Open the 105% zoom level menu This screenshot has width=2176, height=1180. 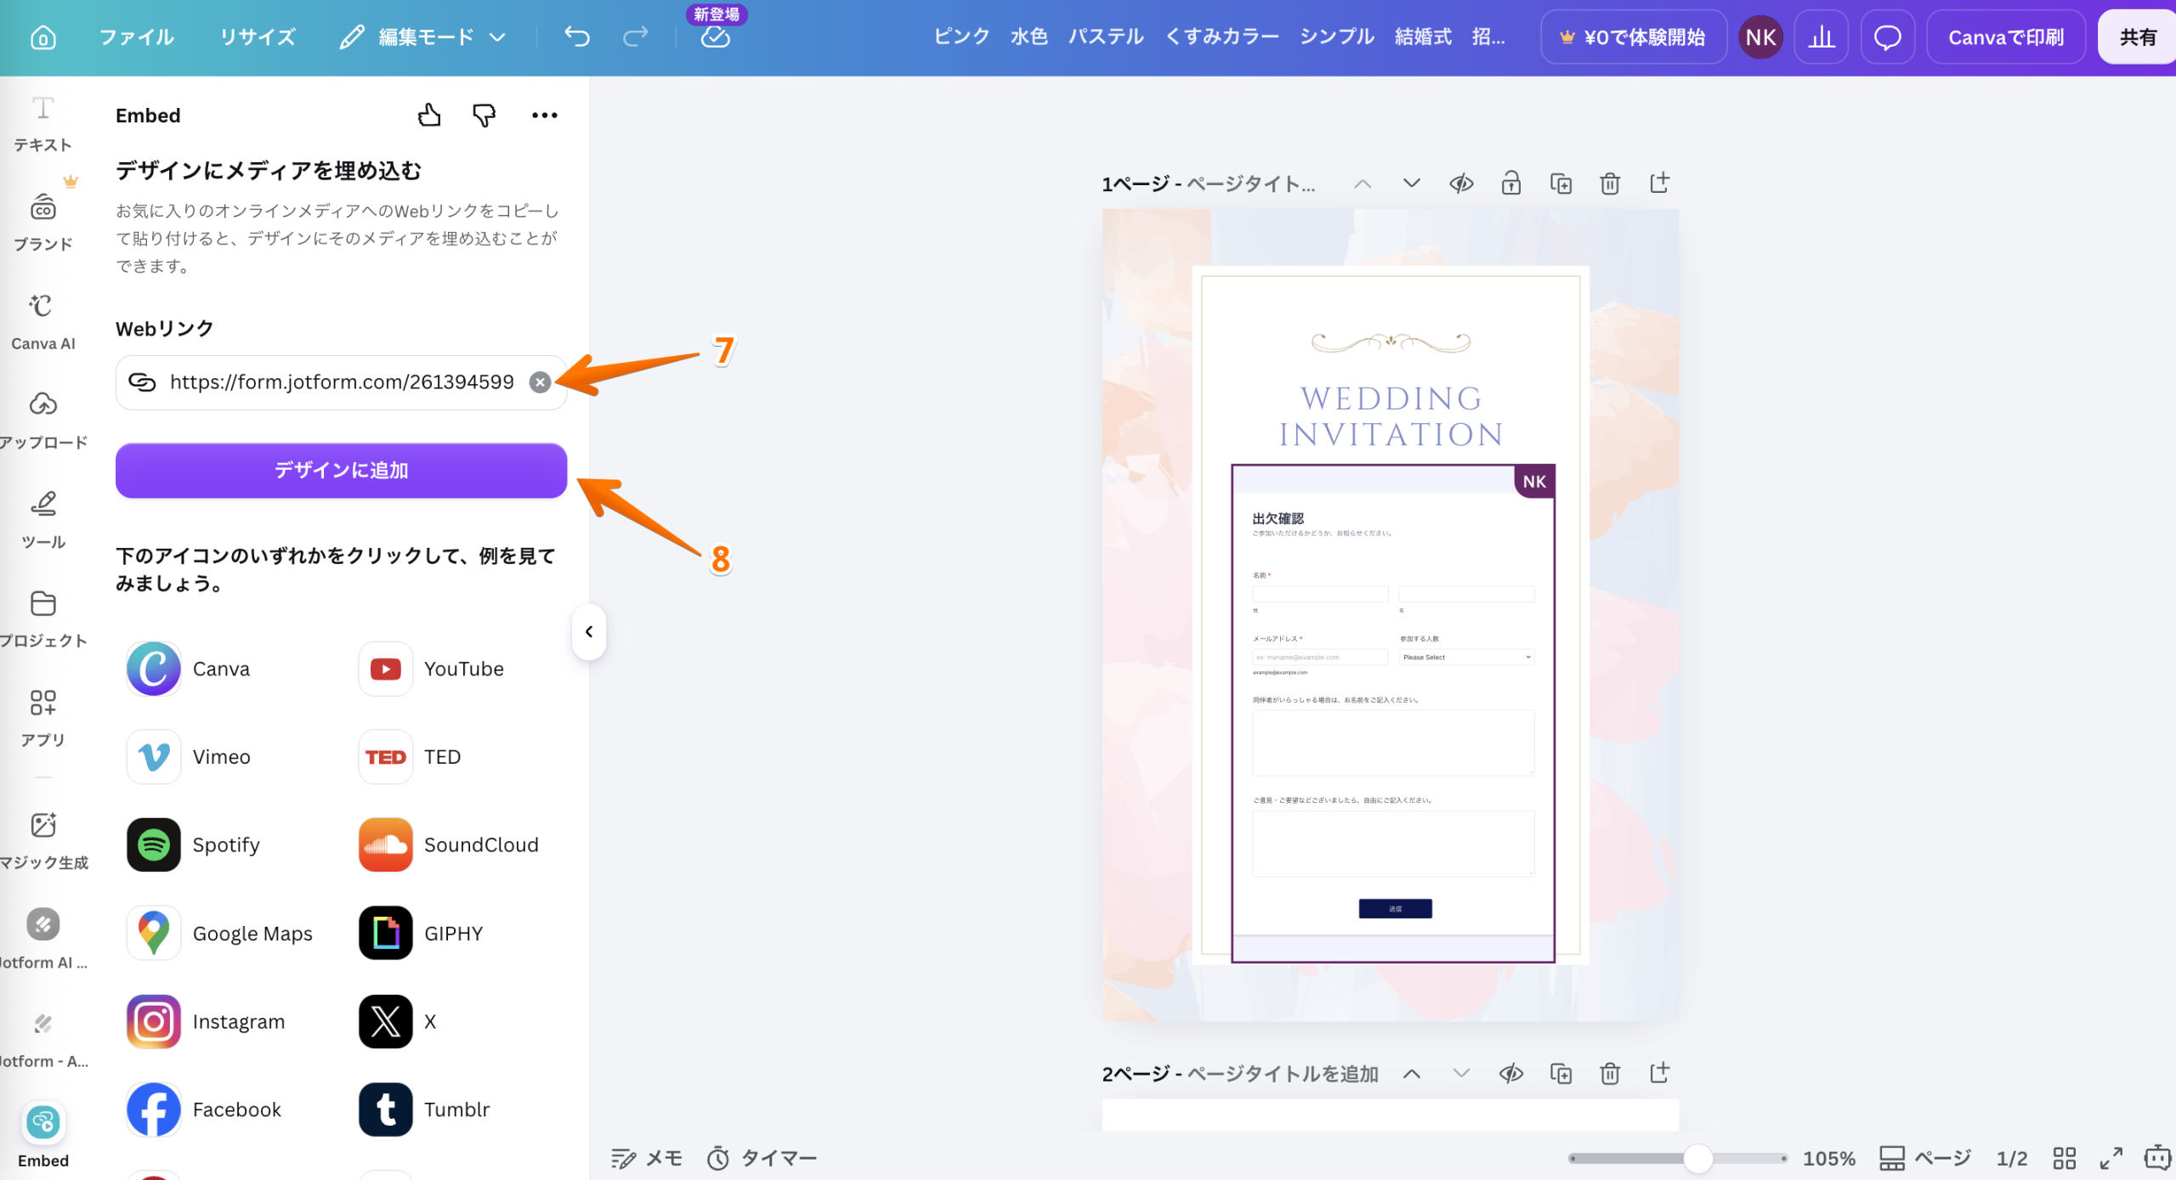click(1828, 1158)
